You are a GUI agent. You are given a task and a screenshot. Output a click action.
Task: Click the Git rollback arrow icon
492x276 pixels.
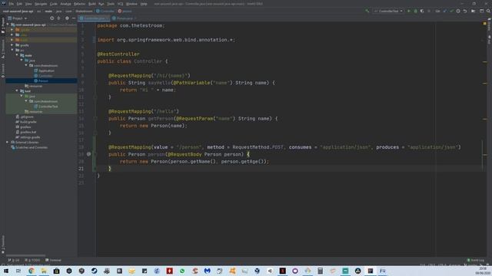465,11
